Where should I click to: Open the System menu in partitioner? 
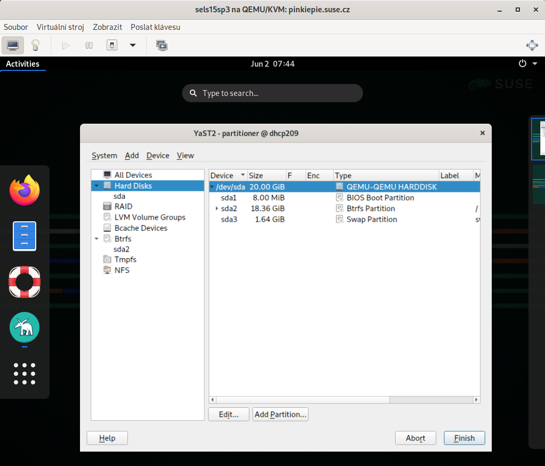(104, 156)
